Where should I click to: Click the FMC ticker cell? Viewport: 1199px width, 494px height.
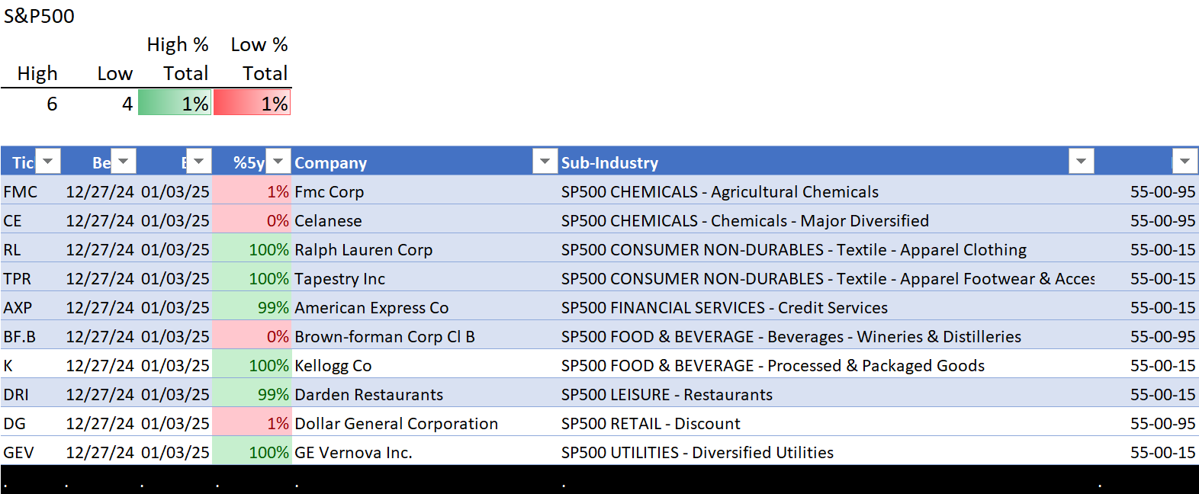(x=21, y=192)
